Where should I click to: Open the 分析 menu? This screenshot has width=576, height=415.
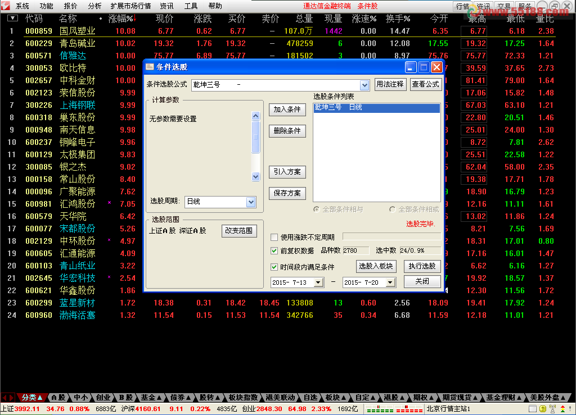pos(94,6)
